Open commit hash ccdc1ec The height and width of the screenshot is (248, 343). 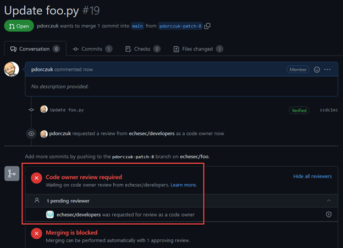329,110
